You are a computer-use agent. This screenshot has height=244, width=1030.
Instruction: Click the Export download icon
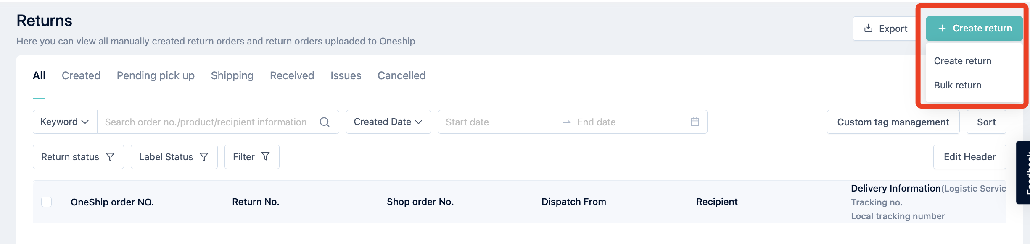tap(868, 28)
